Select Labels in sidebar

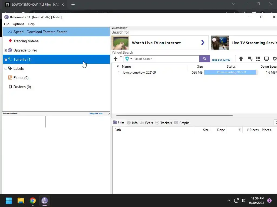(x=56, y=68)
